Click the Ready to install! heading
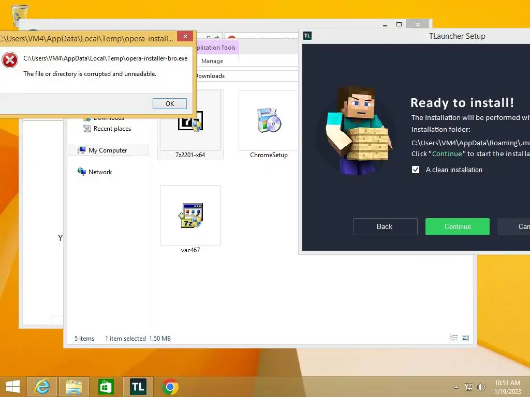The height and width of the screenshot is (397, 530). (x=462, y=103)
